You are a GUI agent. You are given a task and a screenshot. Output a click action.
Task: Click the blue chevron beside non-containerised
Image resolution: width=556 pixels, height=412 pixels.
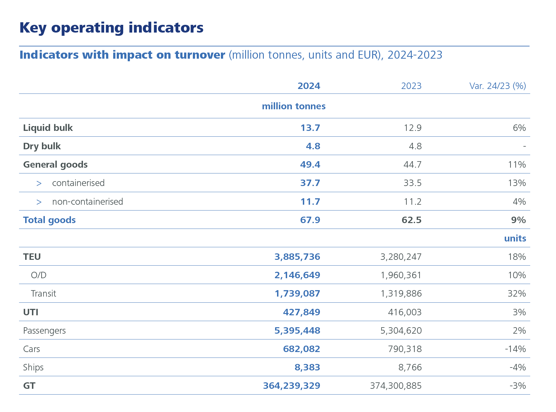[39, 201]
